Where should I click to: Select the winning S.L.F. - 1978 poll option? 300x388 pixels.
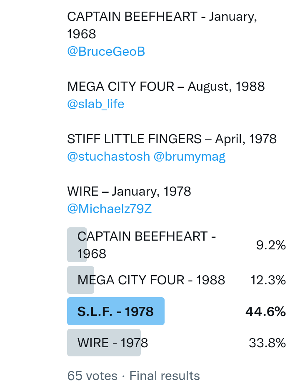pos(115,311)
